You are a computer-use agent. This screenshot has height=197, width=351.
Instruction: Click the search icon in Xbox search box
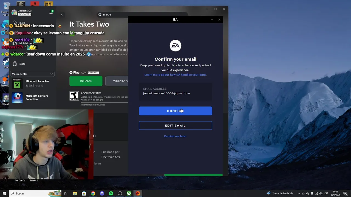click(x=100, y=15)
